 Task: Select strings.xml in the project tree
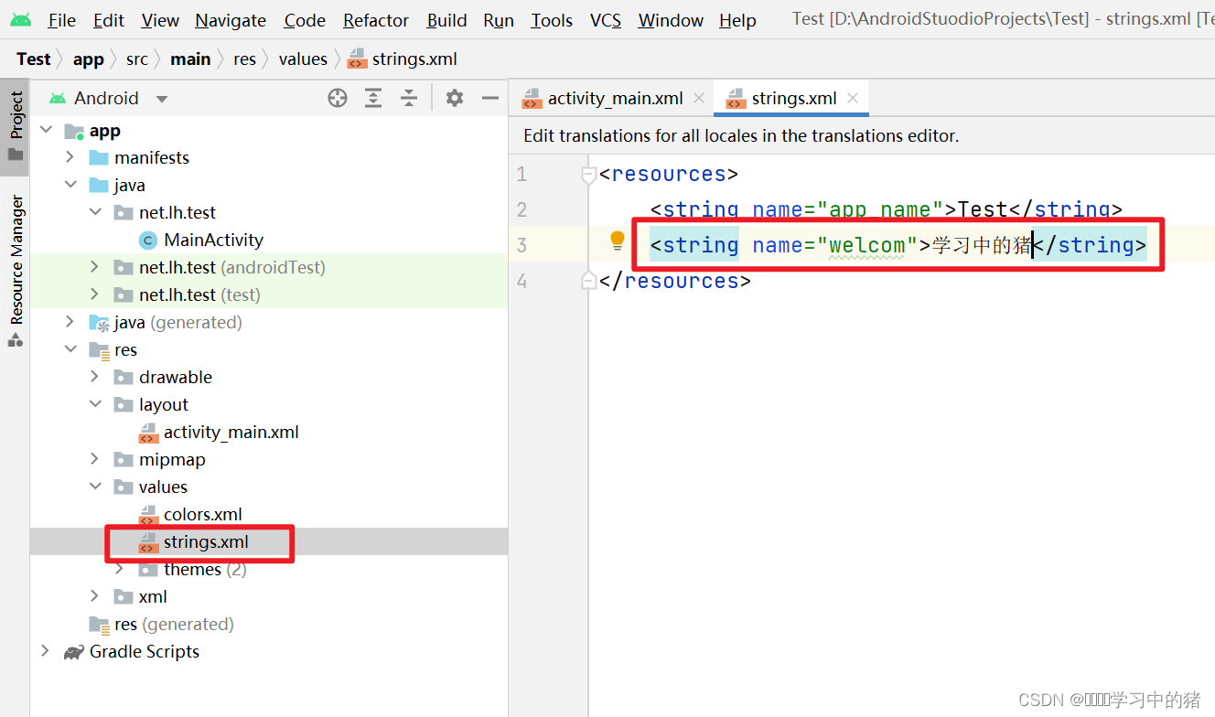pyautogui.click(x=206, y=542)
